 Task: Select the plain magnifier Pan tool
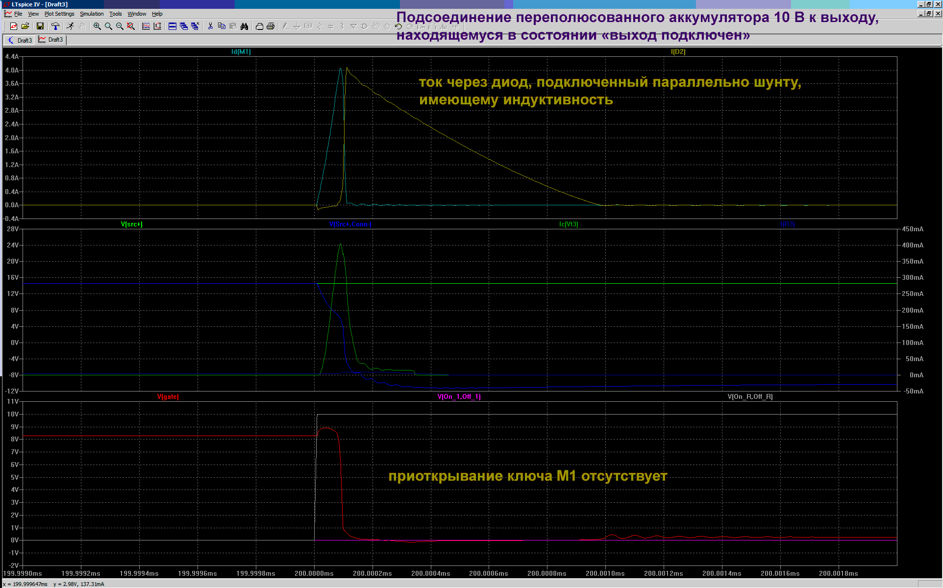click(108, 26)
